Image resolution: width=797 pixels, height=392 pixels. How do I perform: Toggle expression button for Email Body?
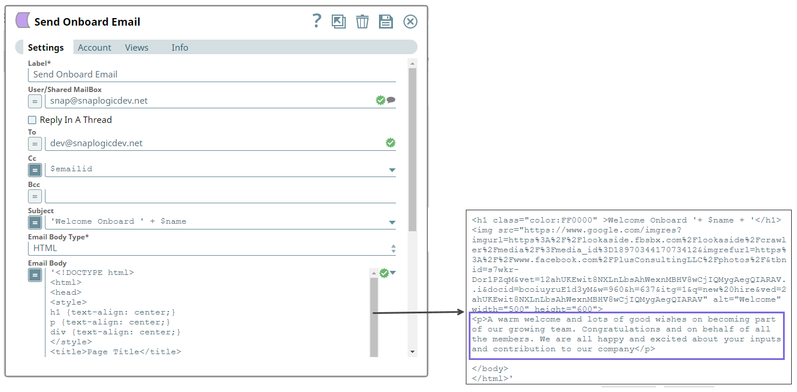(x=35, y=275)
